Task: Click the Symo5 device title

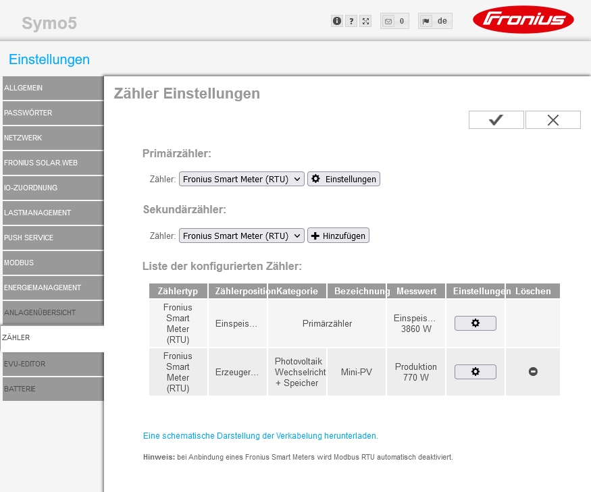Action: [x=49, y=23]
